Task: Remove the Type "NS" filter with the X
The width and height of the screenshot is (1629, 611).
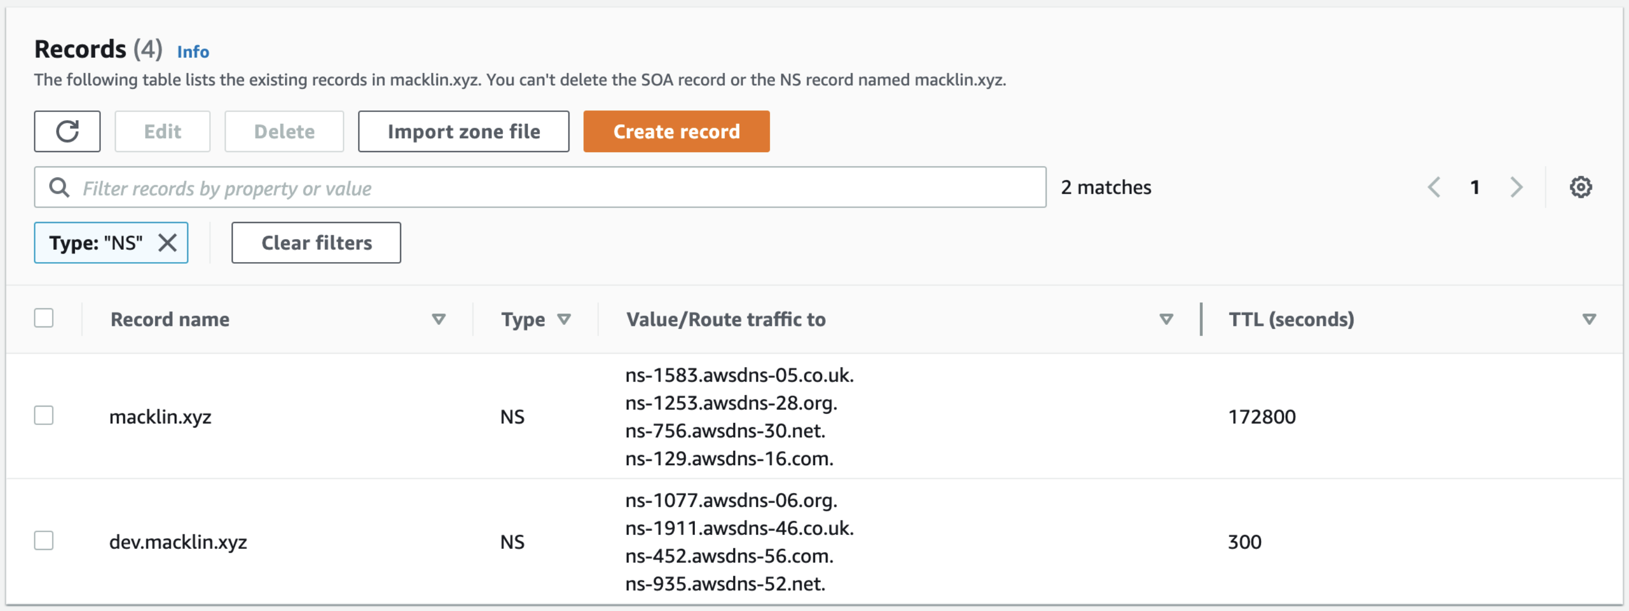Action: (168, 243)
